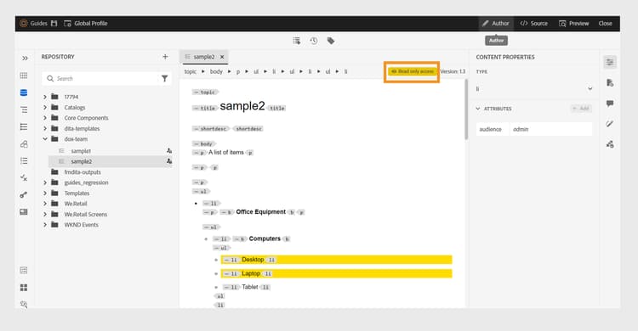Filter the repository search results
This screenshot has height=331, width=638.
164,78
